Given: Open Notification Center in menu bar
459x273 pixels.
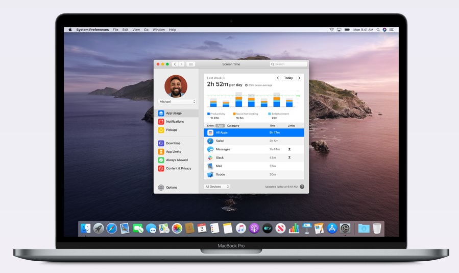Looking at the screenshot, I should [x=392, y=30].
